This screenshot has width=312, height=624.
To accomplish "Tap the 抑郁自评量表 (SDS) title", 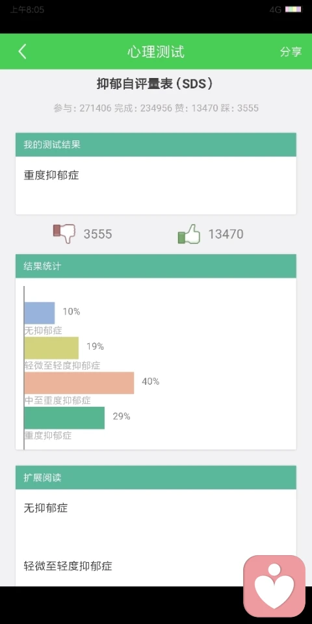I will click(x=156, y=84).
